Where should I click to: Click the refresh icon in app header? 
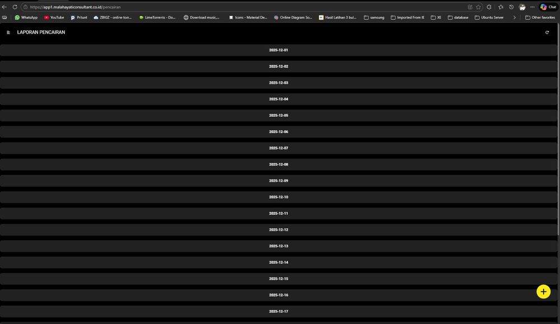[x=547, y=32]
